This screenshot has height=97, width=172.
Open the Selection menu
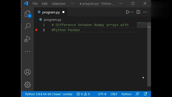(x=59, y=4)
